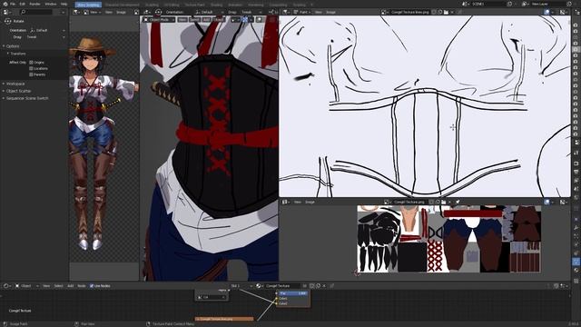Click the search field in tool panel
This screenshot has height=327, width=581.
click(x=36, y=12)
